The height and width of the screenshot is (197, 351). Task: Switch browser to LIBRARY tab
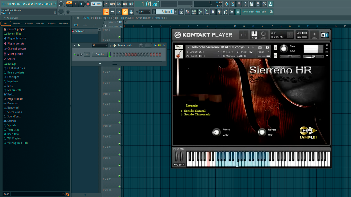click(x=40, y=23)
